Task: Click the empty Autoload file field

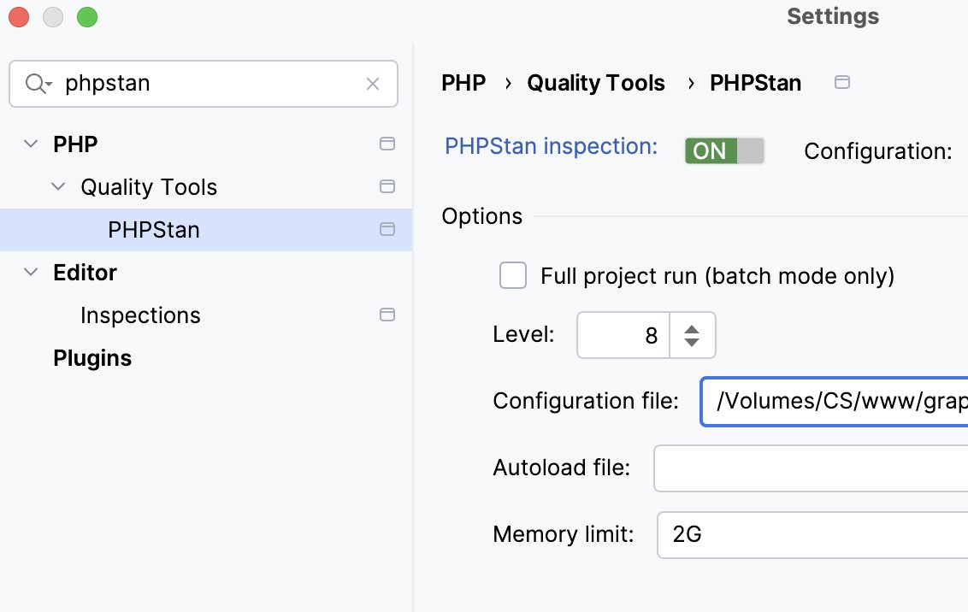Action: (811, 468)
